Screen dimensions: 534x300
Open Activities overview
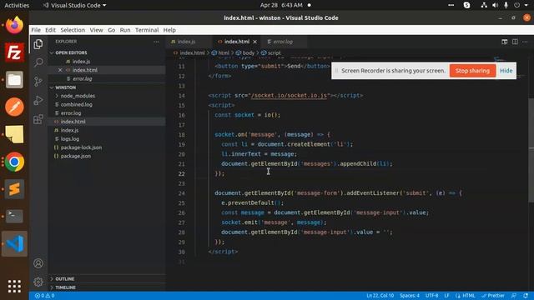(x=17, y=5)
